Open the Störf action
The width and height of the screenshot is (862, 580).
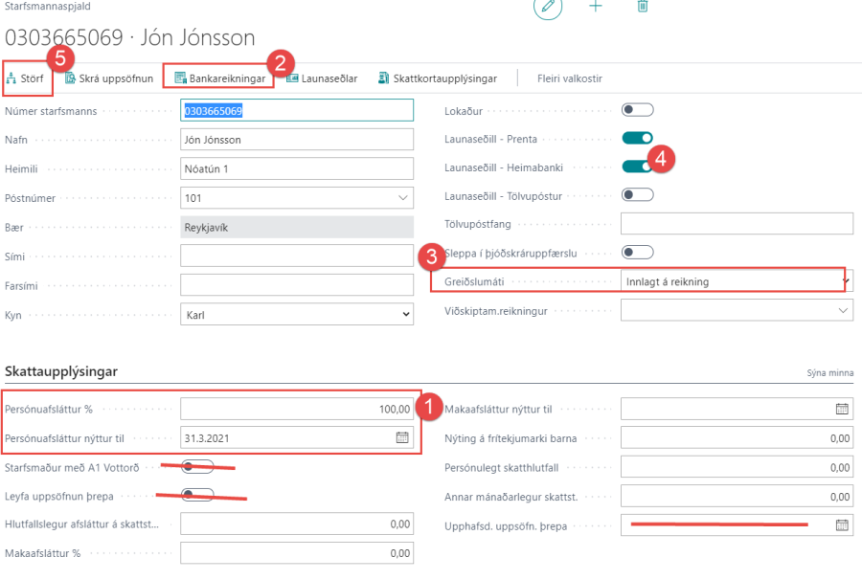click(30, 78)
